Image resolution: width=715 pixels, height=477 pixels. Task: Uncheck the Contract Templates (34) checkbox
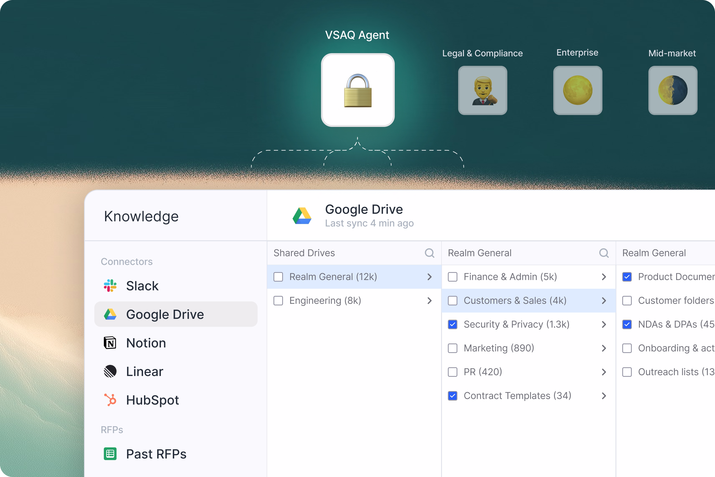coord(453,396)
